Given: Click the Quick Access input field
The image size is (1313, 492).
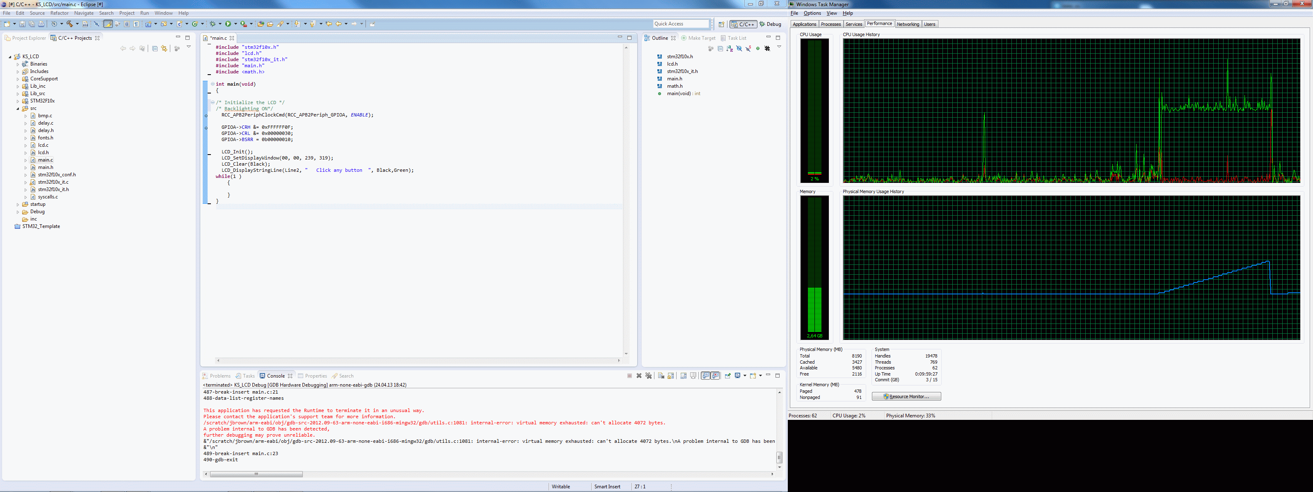Looking at the screenshot, I should 681,24.
